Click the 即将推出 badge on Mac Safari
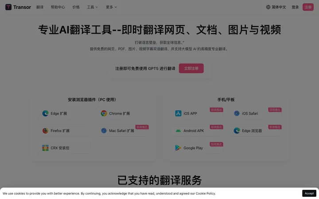This screenshot has width=319, height=199. click(142, 127)
